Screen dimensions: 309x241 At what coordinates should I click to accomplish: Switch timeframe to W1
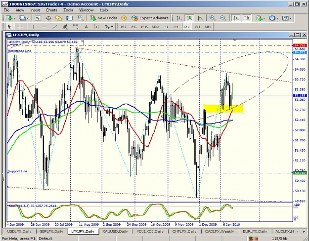(x=197, y=27)
